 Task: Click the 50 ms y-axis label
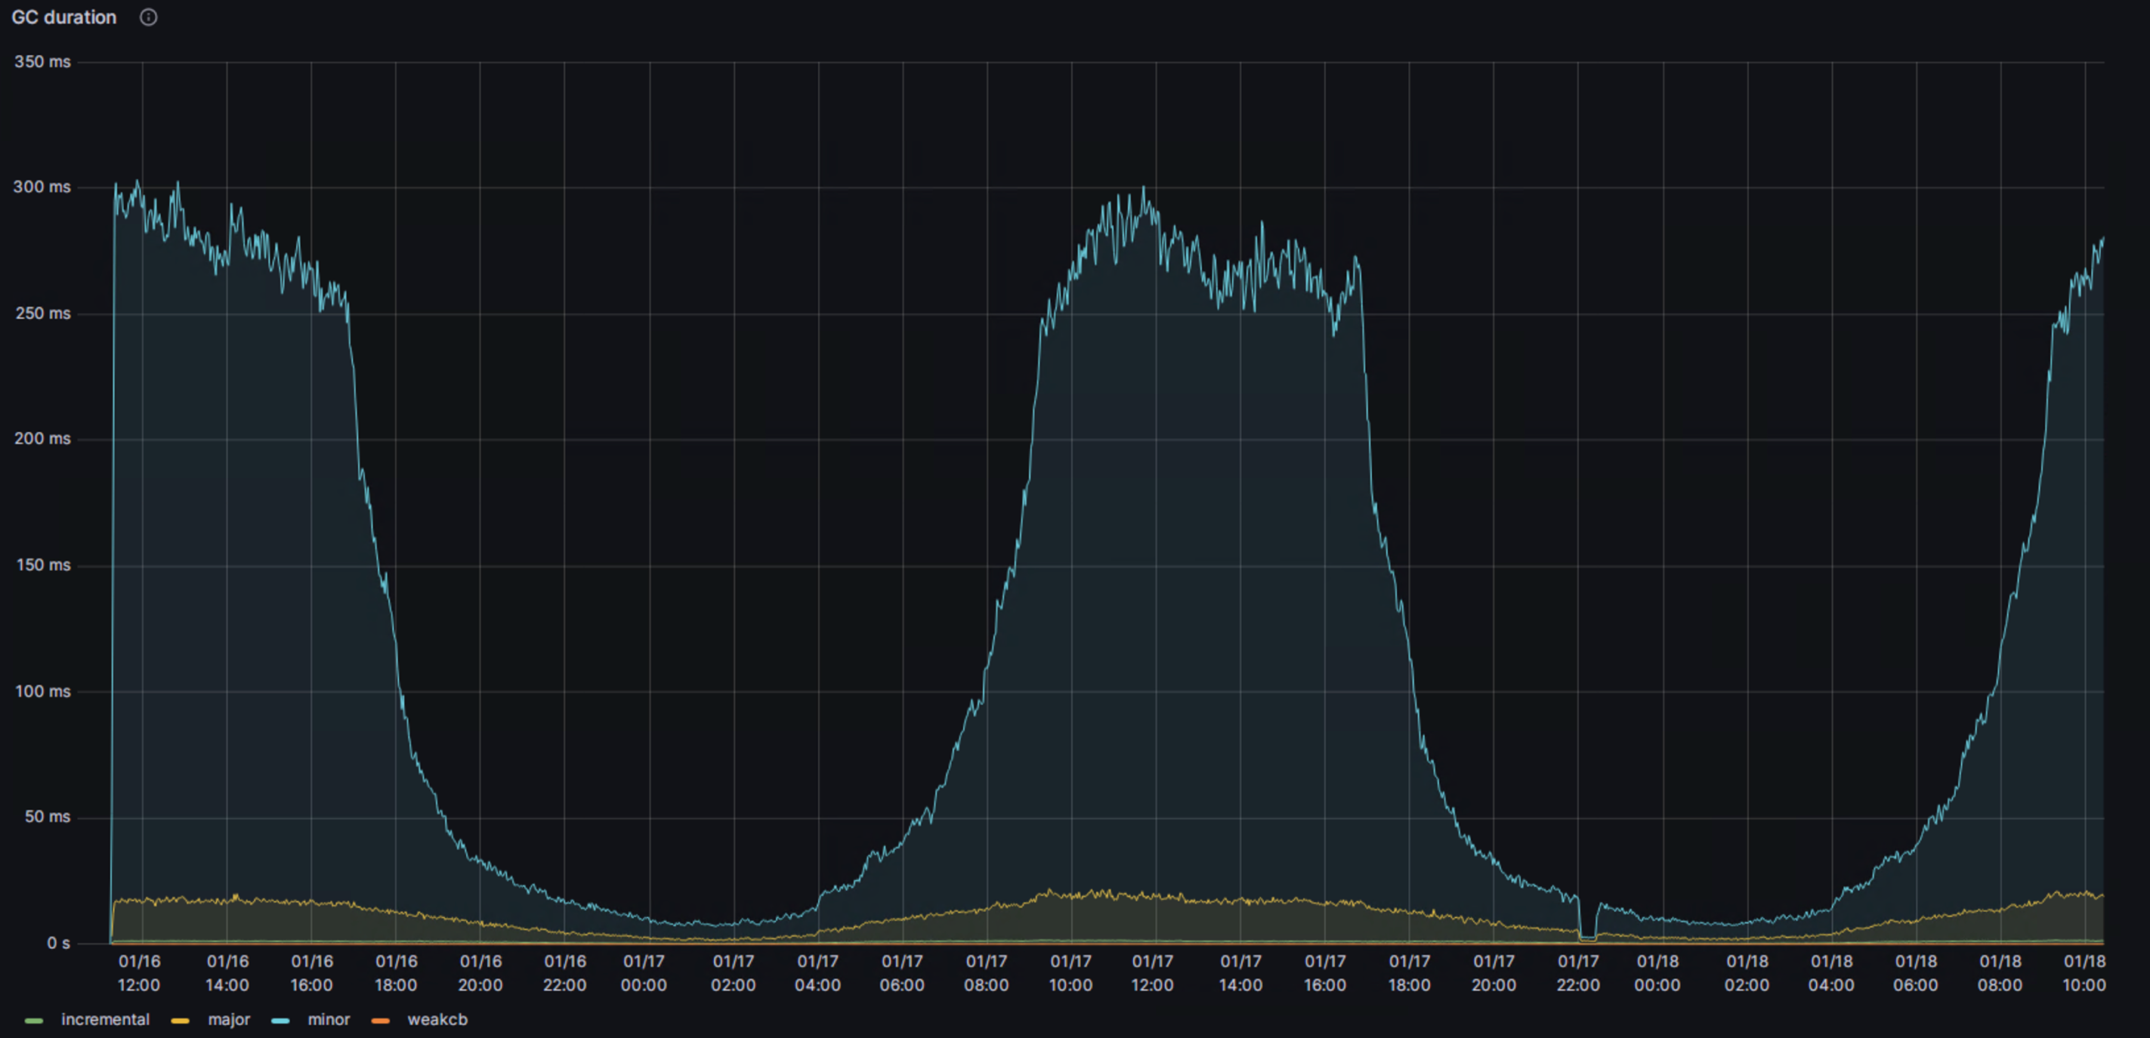(48, 817)
